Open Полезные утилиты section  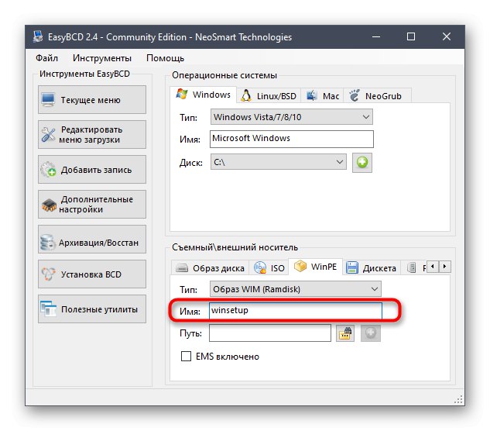click(x=92, y=309)
